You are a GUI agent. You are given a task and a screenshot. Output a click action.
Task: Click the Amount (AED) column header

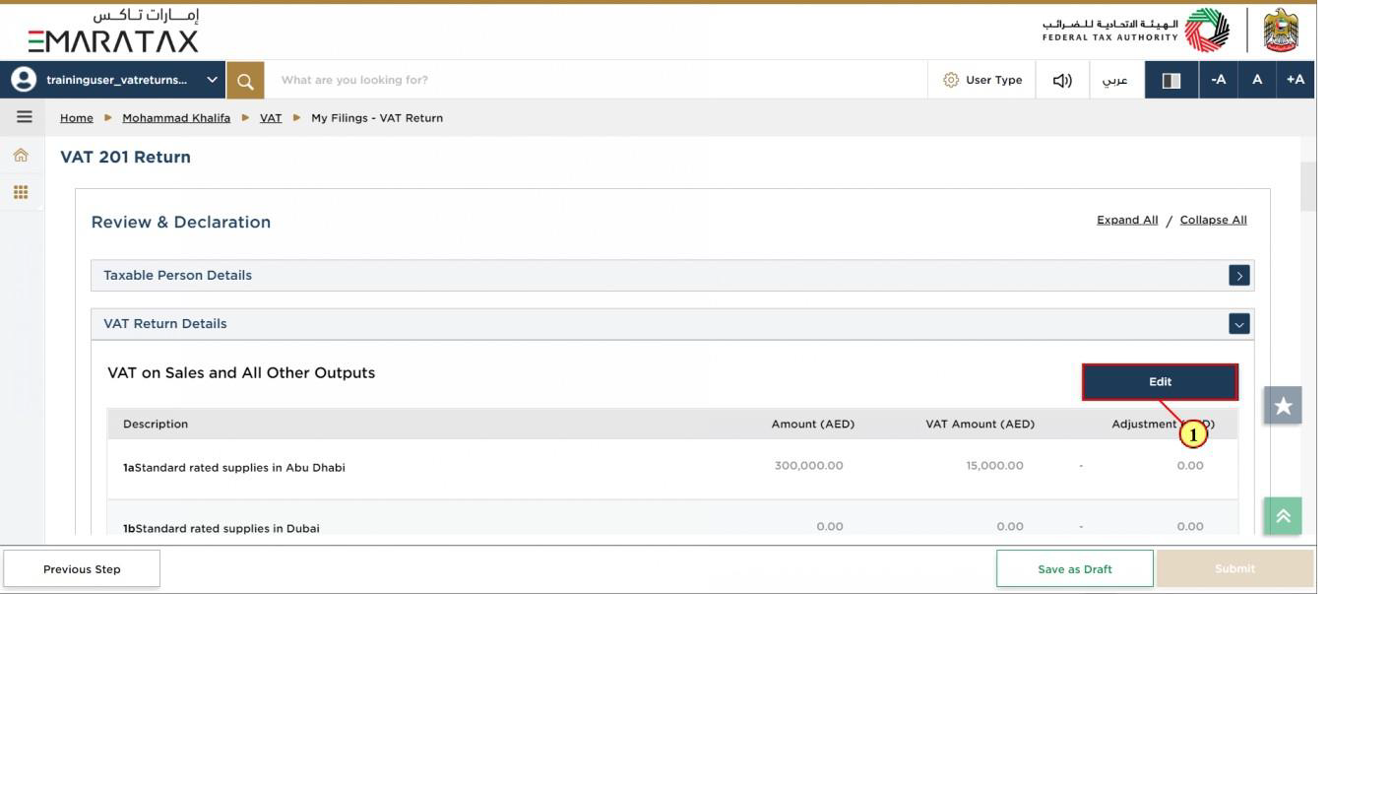coord(813,425)
